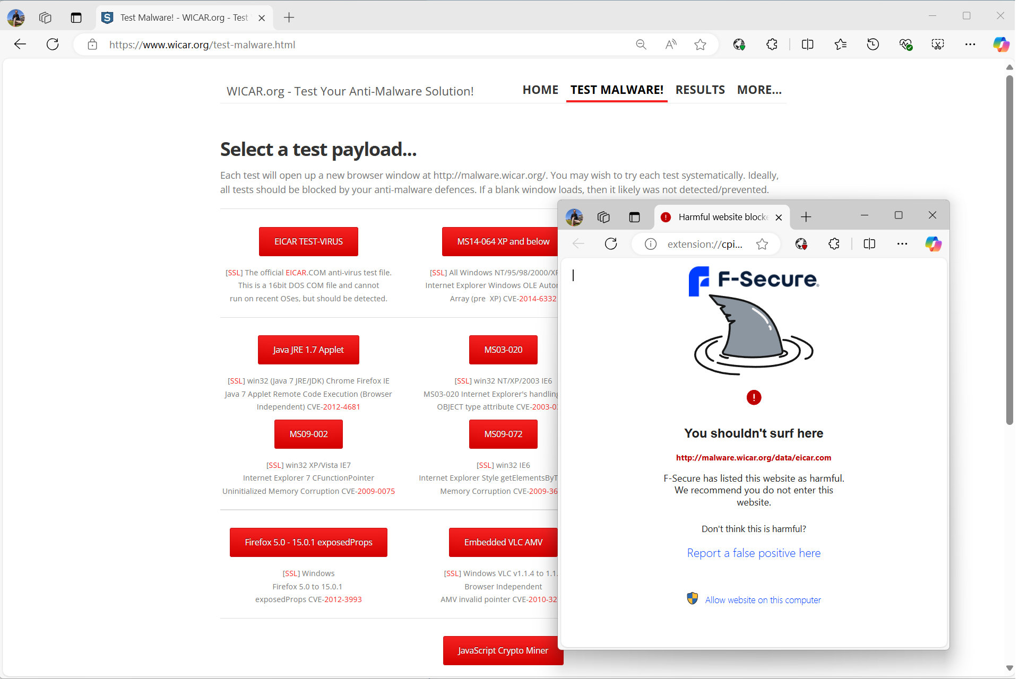Click the EICAR TEST-VIRUS red button
Viewport: 1019px width, 679px height.
coord(308,241)
